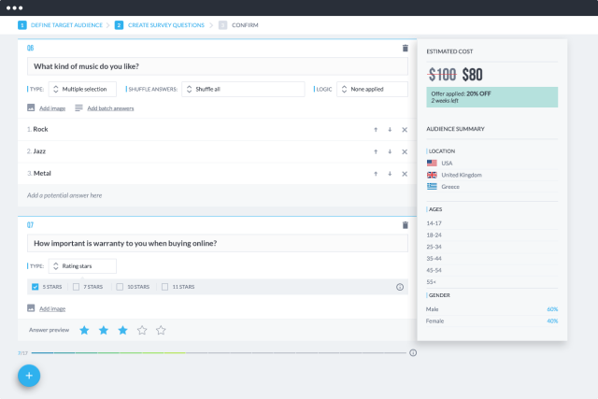This screenshot has width=598, height=399.
Task: Click the Add a potential answer field
Action: [217, 195]
